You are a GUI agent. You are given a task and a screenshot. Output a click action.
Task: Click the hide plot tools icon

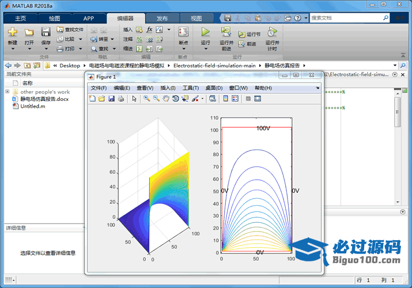click(248, 98)
